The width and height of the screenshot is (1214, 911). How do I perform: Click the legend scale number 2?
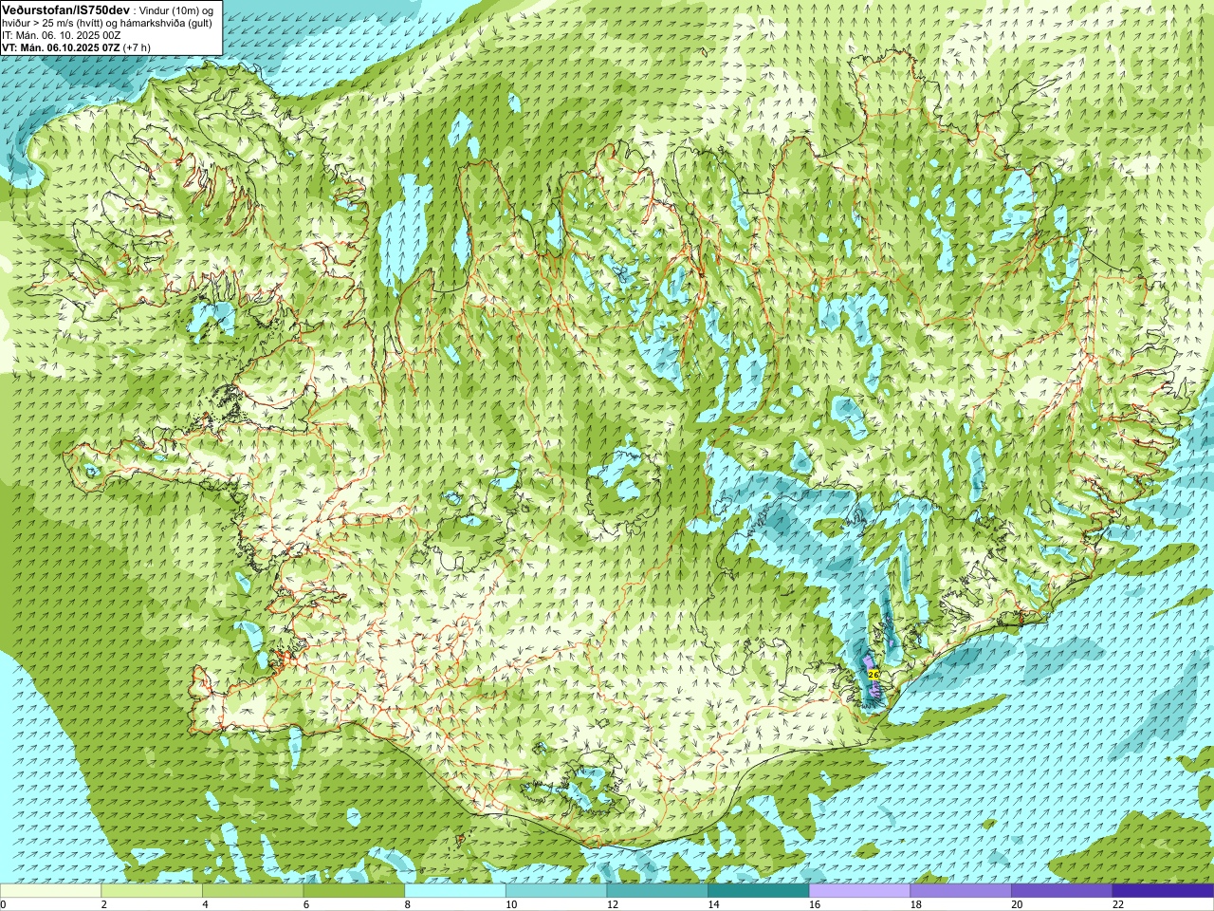coord(103,904)
